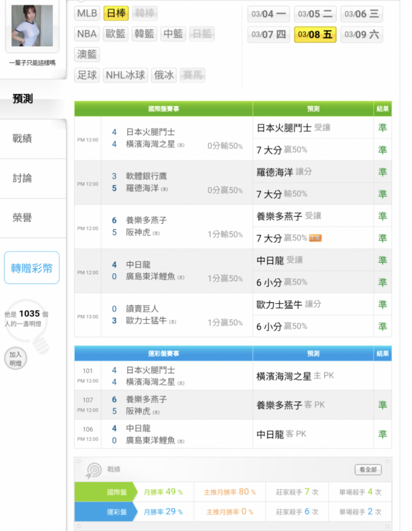The image size is (412, 531).
Task: Switch to the 歐籃 tab
Action: 116,34
